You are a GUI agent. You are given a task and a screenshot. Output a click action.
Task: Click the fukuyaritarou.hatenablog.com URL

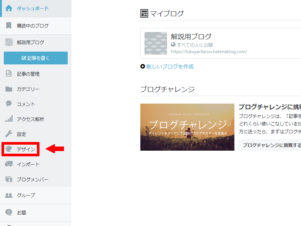(209, 52)
